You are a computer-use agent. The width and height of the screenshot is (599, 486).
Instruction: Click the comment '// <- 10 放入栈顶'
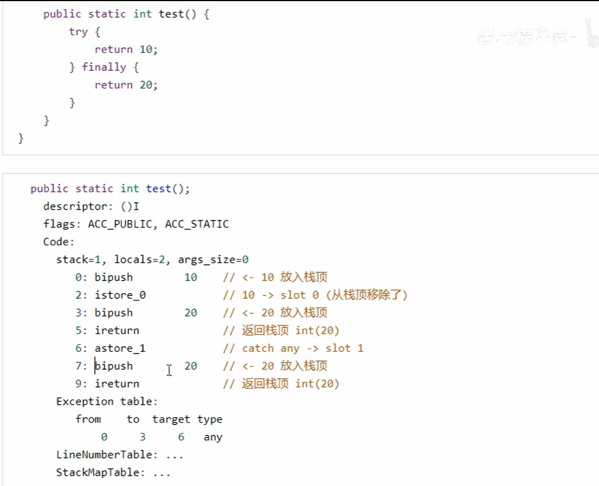click(275, 278)
